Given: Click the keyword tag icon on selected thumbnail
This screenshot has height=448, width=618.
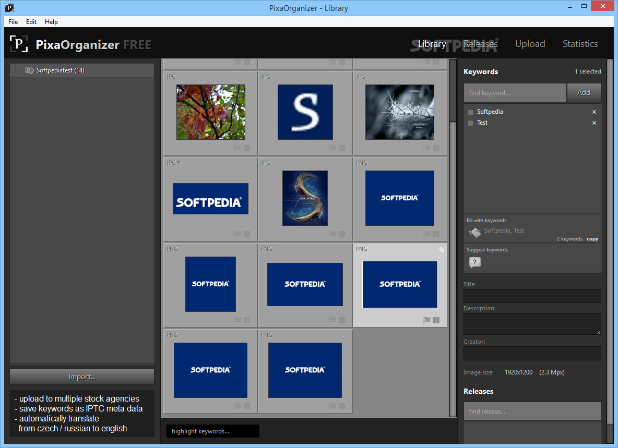Looking at the screenshot, I should coord(441,249).
